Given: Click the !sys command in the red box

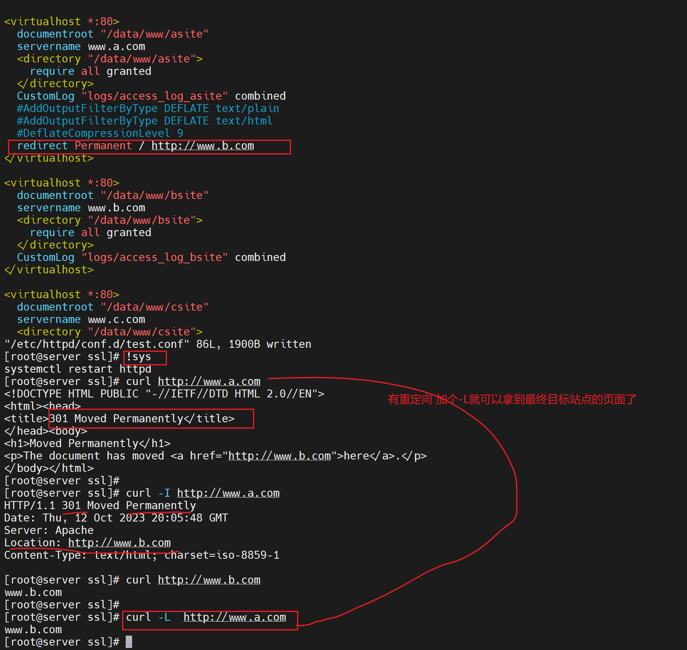Looking at the screenshot, I should [139, 357].
